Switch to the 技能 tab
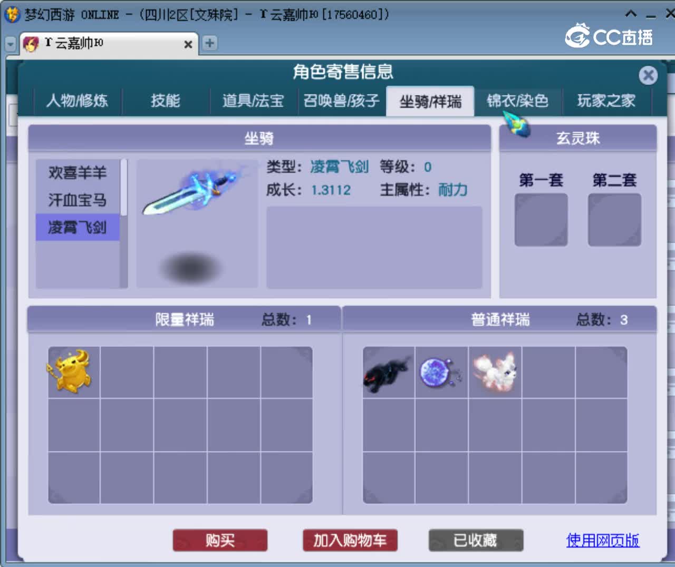675x567 pixels. 166,101
